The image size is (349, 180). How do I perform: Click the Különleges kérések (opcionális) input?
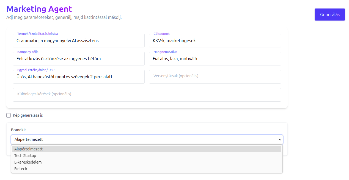pyautogui.click(x=147, y=95)
